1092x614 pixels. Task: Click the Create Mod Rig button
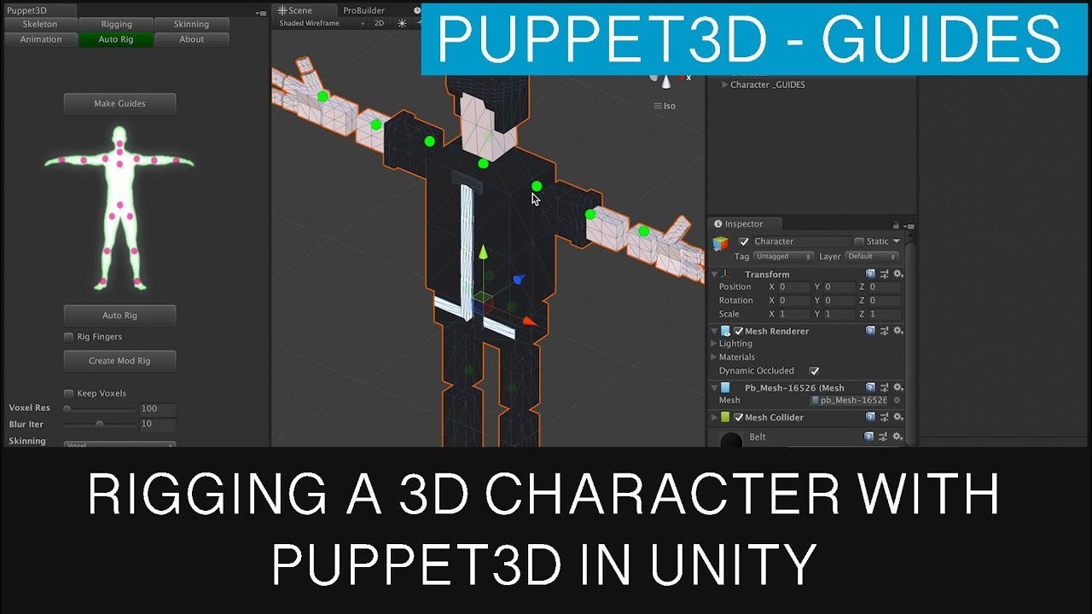119,361
